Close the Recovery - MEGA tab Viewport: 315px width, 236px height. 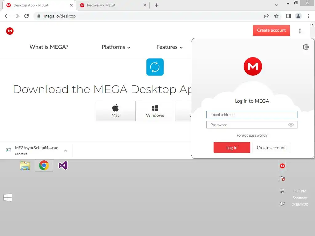(145, 5)
